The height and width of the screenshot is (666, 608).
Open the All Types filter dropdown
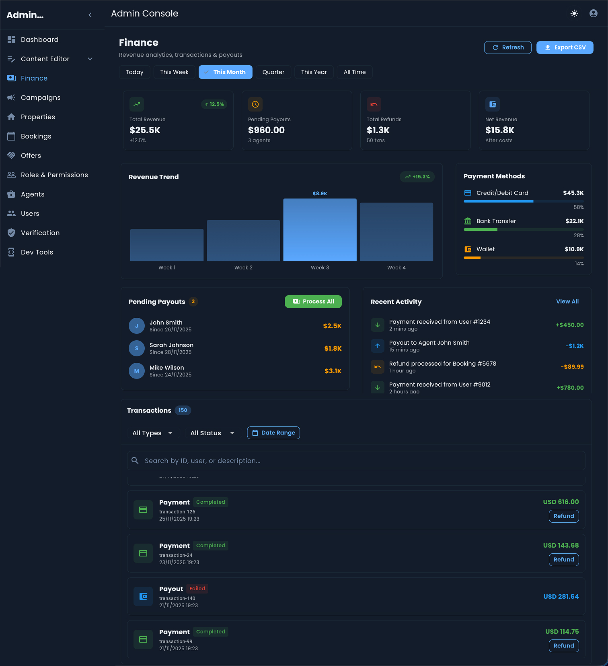pyautogui.click(x=153, y=433)
